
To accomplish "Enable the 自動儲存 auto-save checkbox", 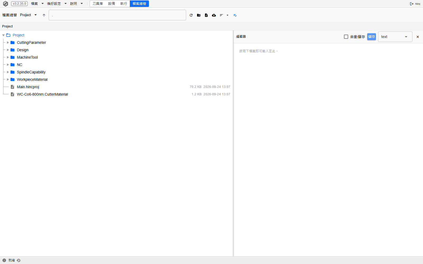I will coord(346,37).
